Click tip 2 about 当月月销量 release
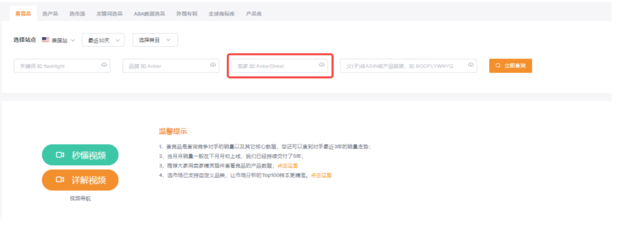The height and width of the screenshot is (226, 617). (x=231, y=156)
